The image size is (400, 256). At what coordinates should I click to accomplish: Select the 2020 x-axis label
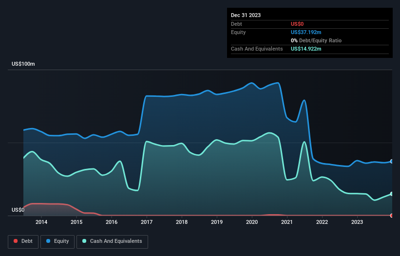(x=252, y=222)
